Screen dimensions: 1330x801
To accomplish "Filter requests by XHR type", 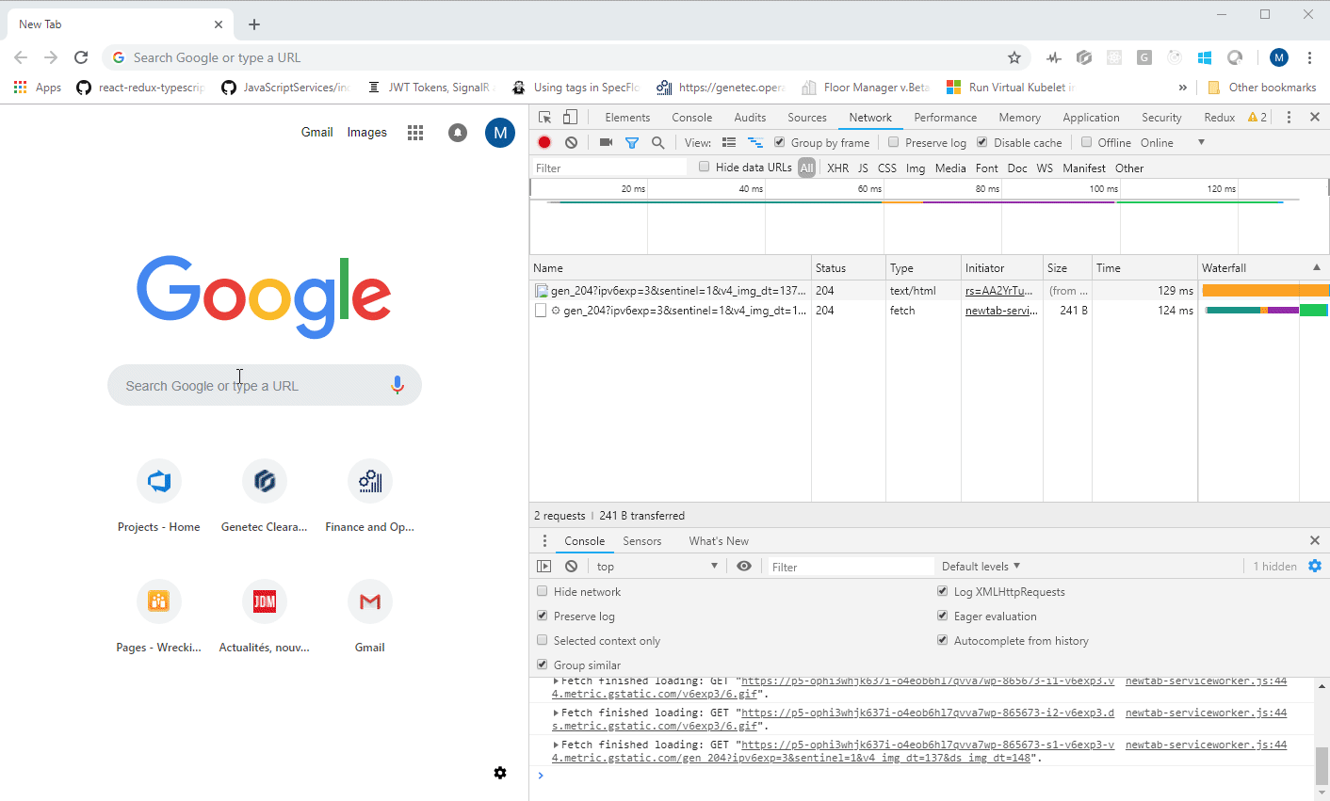I will coord(837,168).
